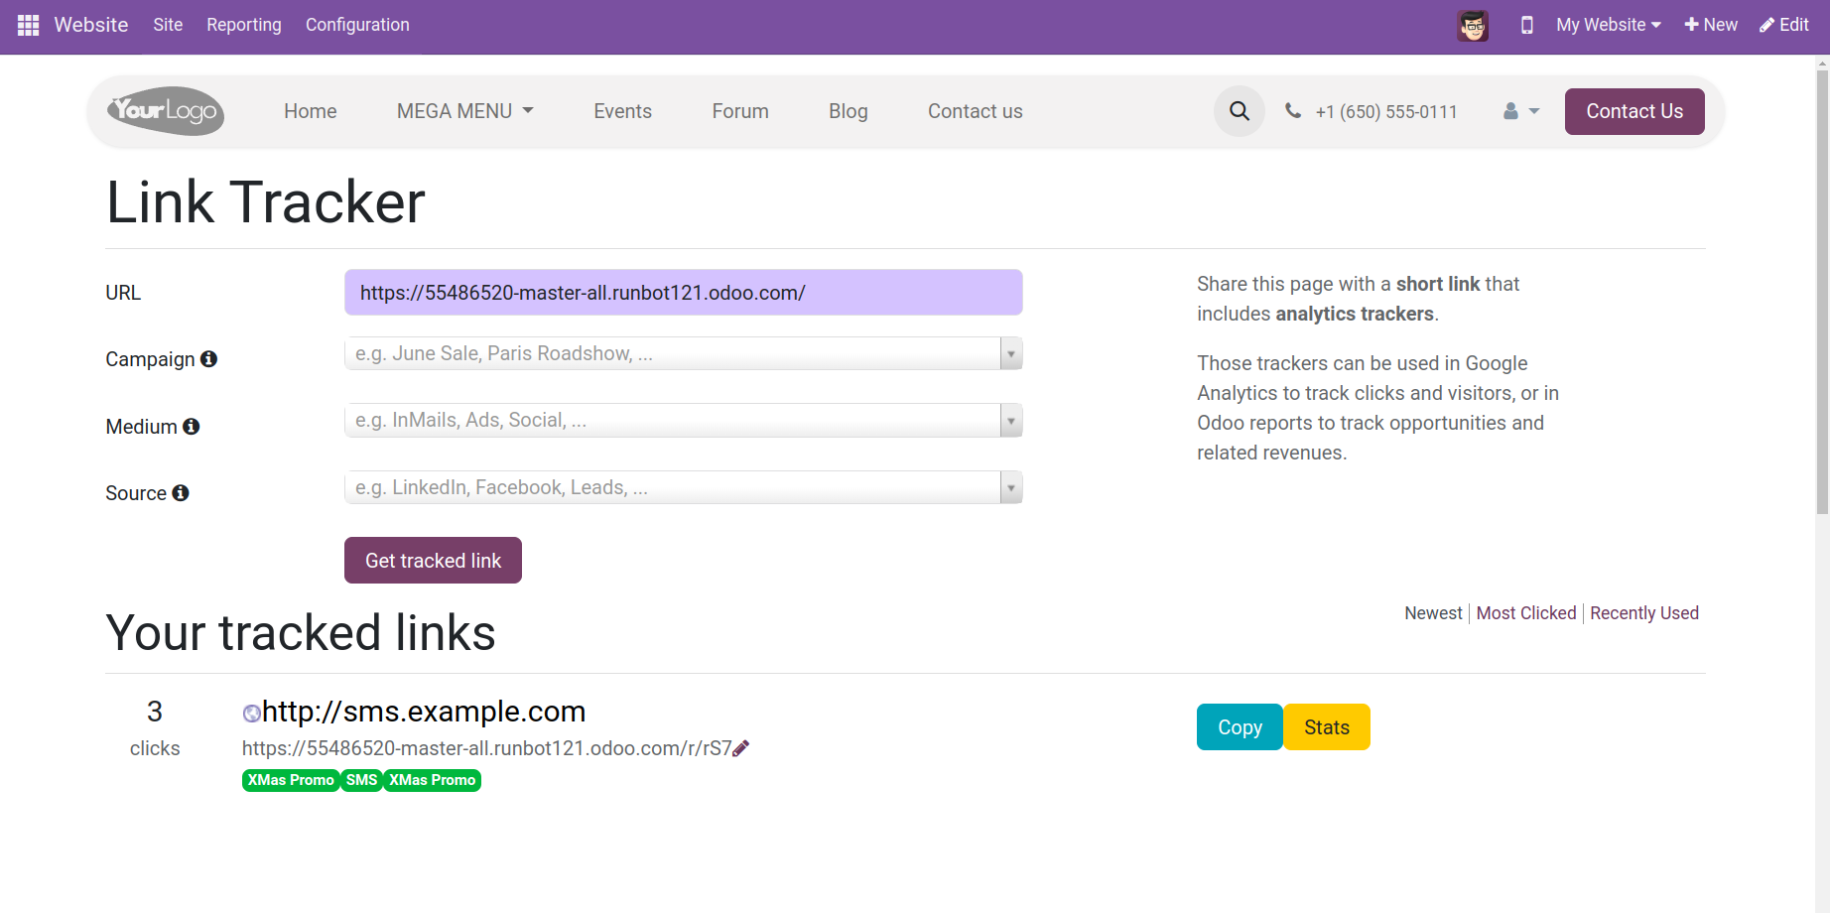The width and height of the screenshot is (1830, 913).
Task: Sort tracked links by Recently Used
Action: [x=1644, y=613]
